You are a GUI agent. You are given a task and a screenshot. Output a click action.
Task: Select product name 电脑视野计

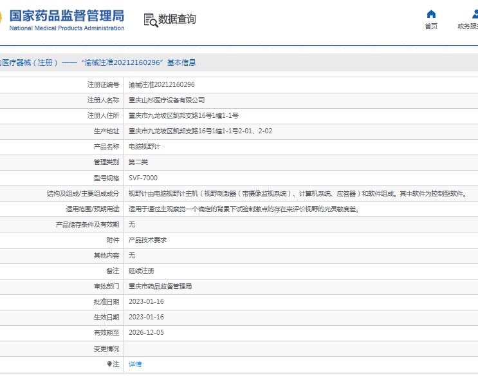144,146
